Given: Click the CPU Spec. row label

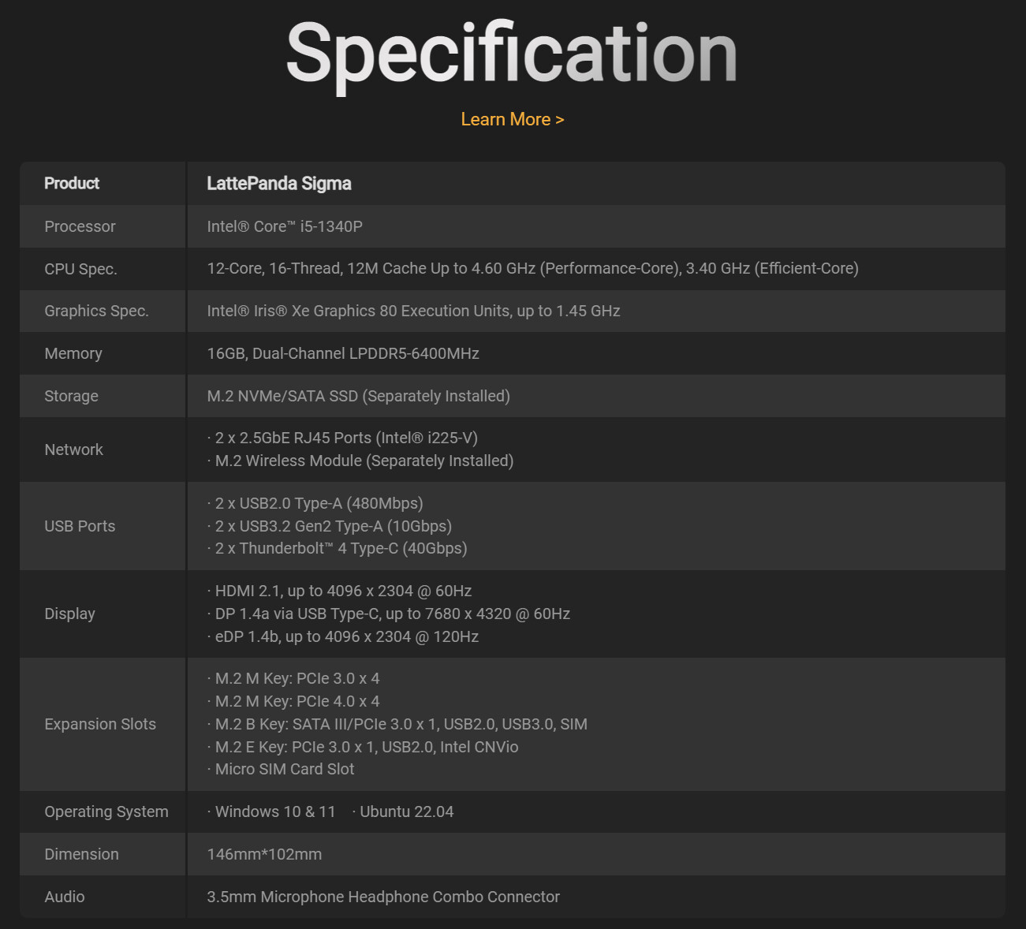Looking at the screenshot, I should tap(80, 269).
